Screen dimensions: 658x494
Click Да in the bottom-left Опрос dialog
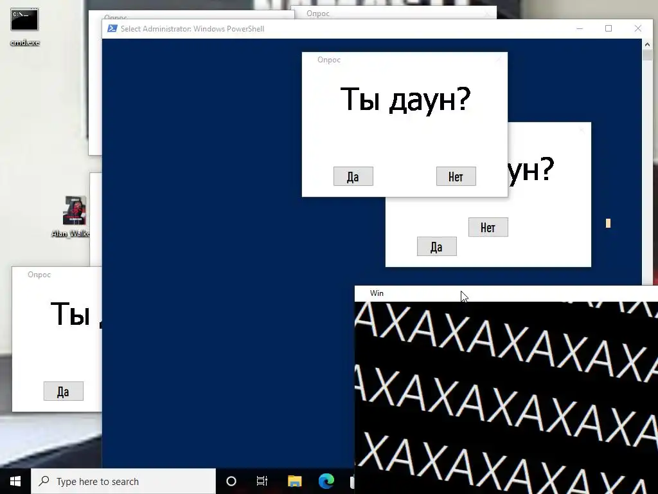64,391
